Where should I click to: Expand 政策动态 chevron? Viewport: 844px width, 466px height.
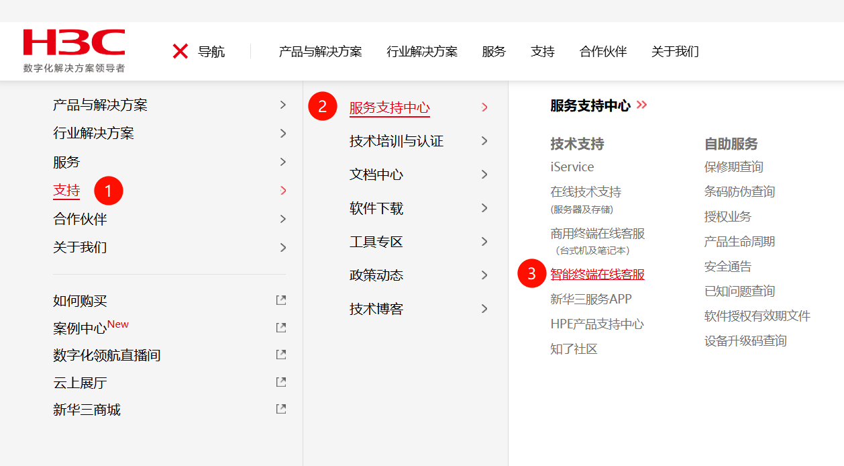point(484,275)
